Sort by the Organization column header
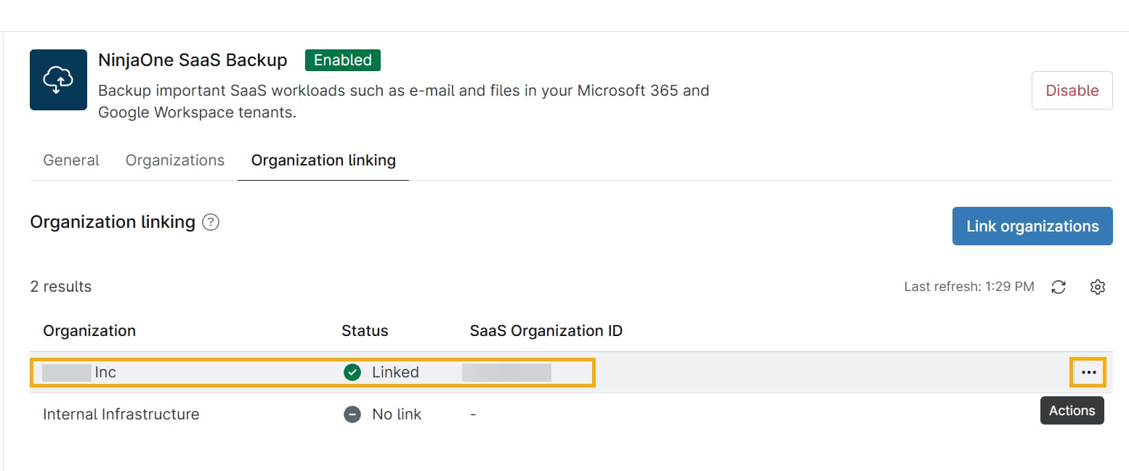 [89, 330]
